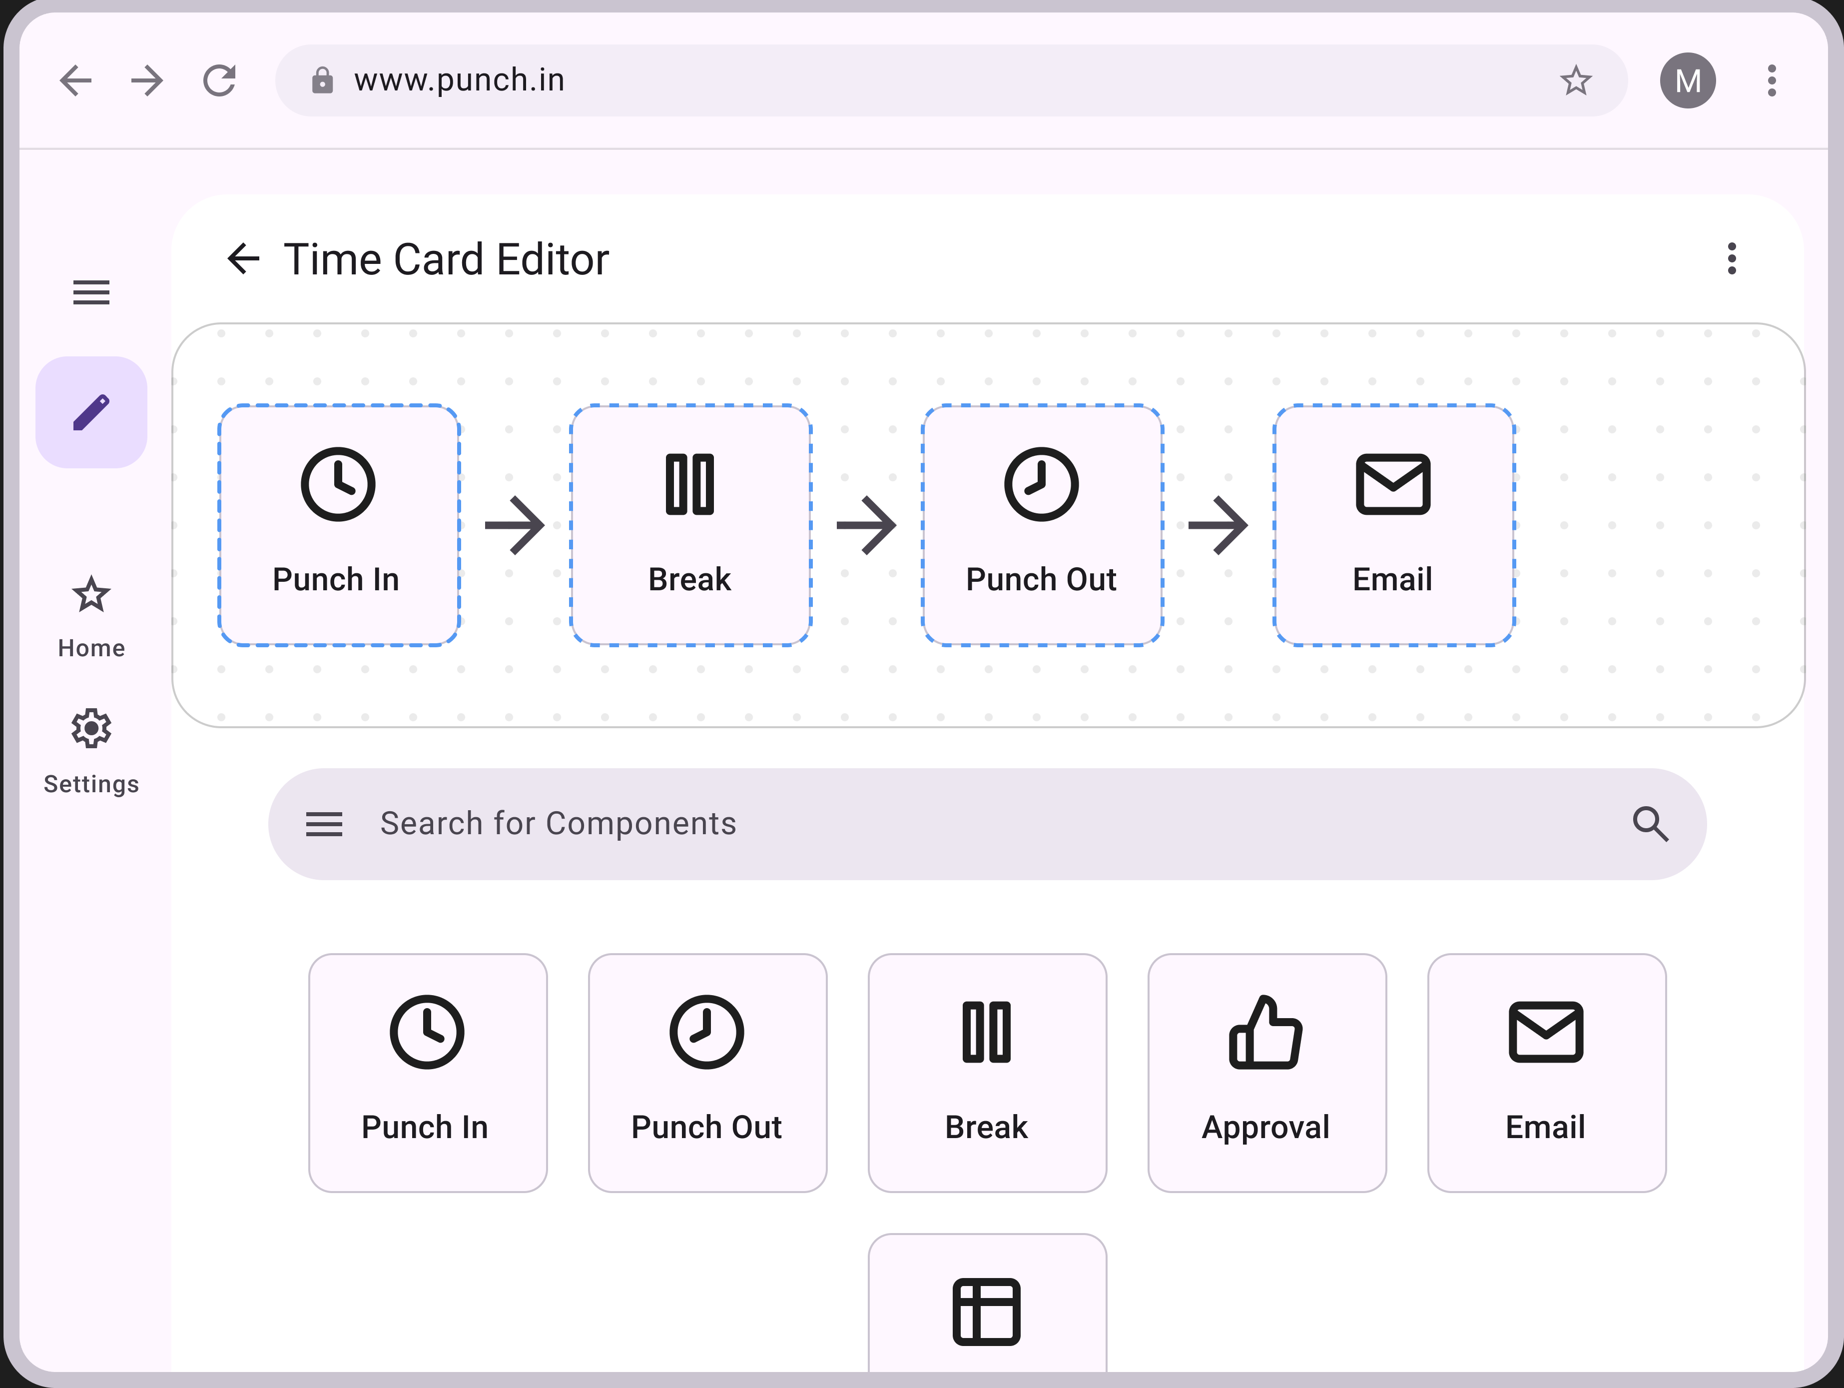Open the sidebar hamburger menu
Screen dimensions: 1844x1388
[x=92, y=293]
